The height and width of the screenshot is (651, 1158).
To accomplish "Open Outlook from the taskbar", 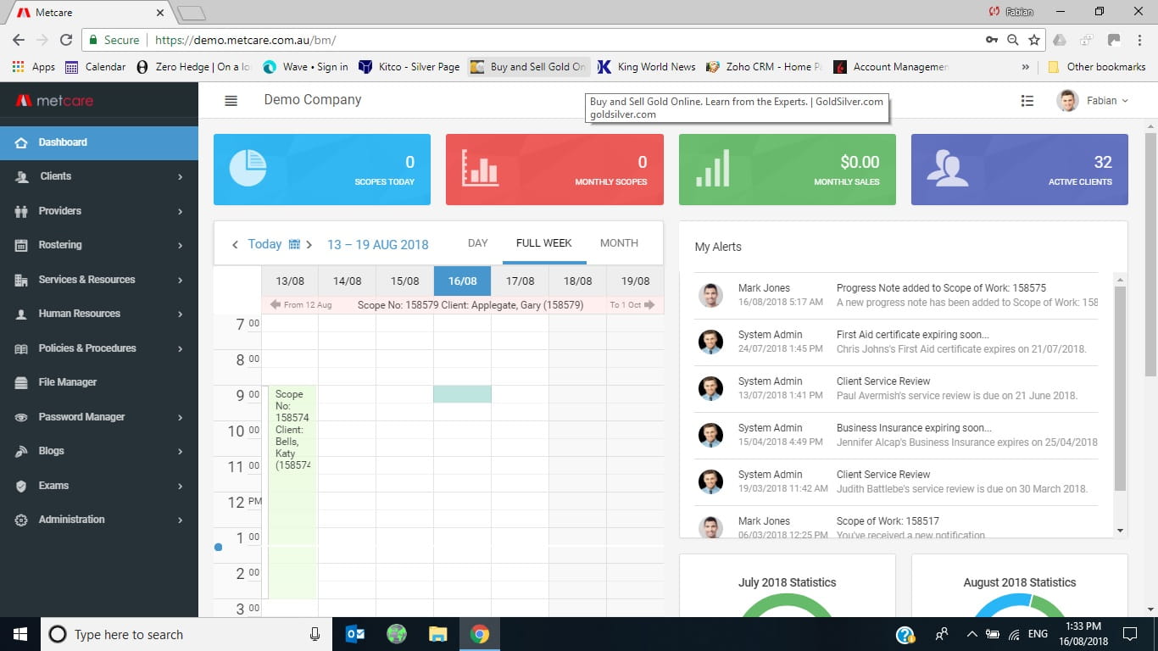I will coord(355,634).
